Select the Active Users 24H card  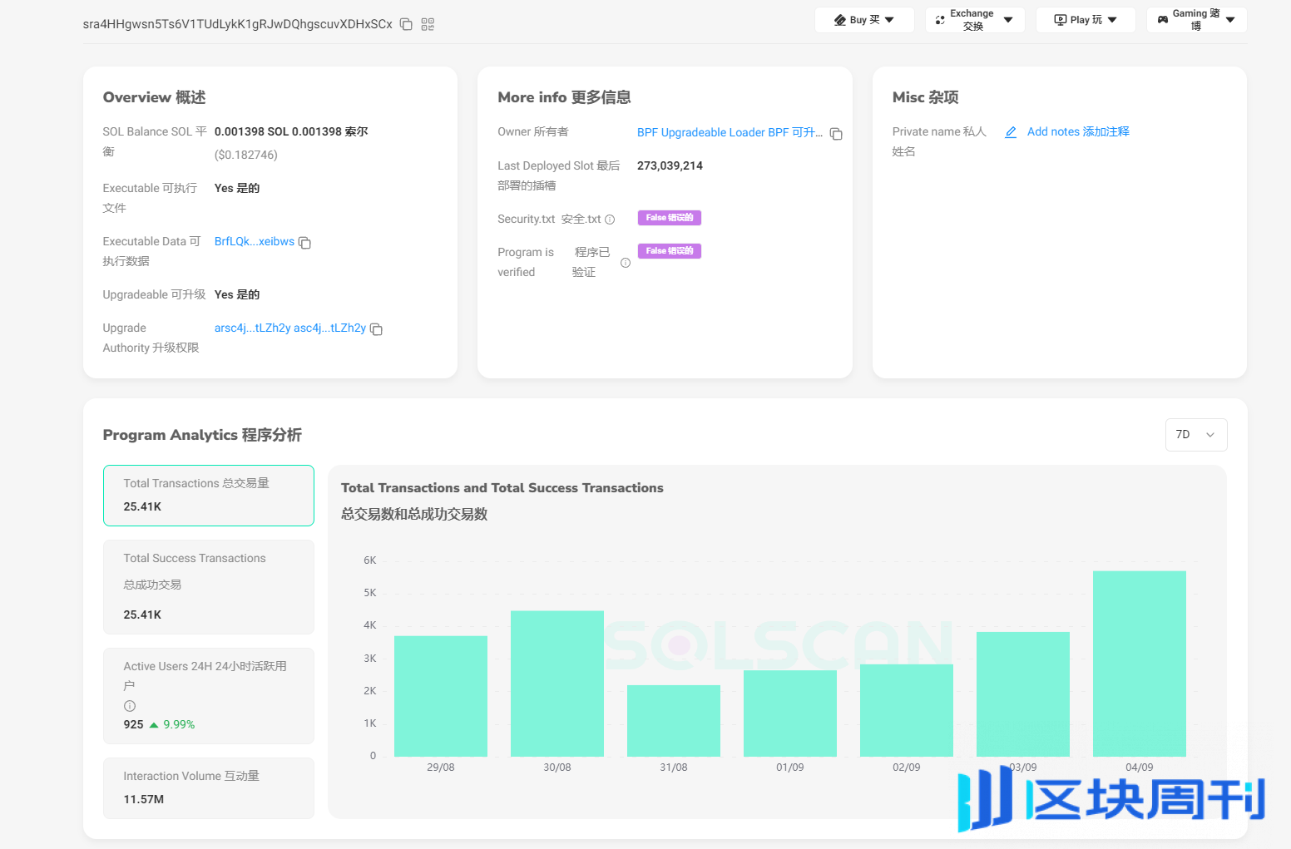209,696
